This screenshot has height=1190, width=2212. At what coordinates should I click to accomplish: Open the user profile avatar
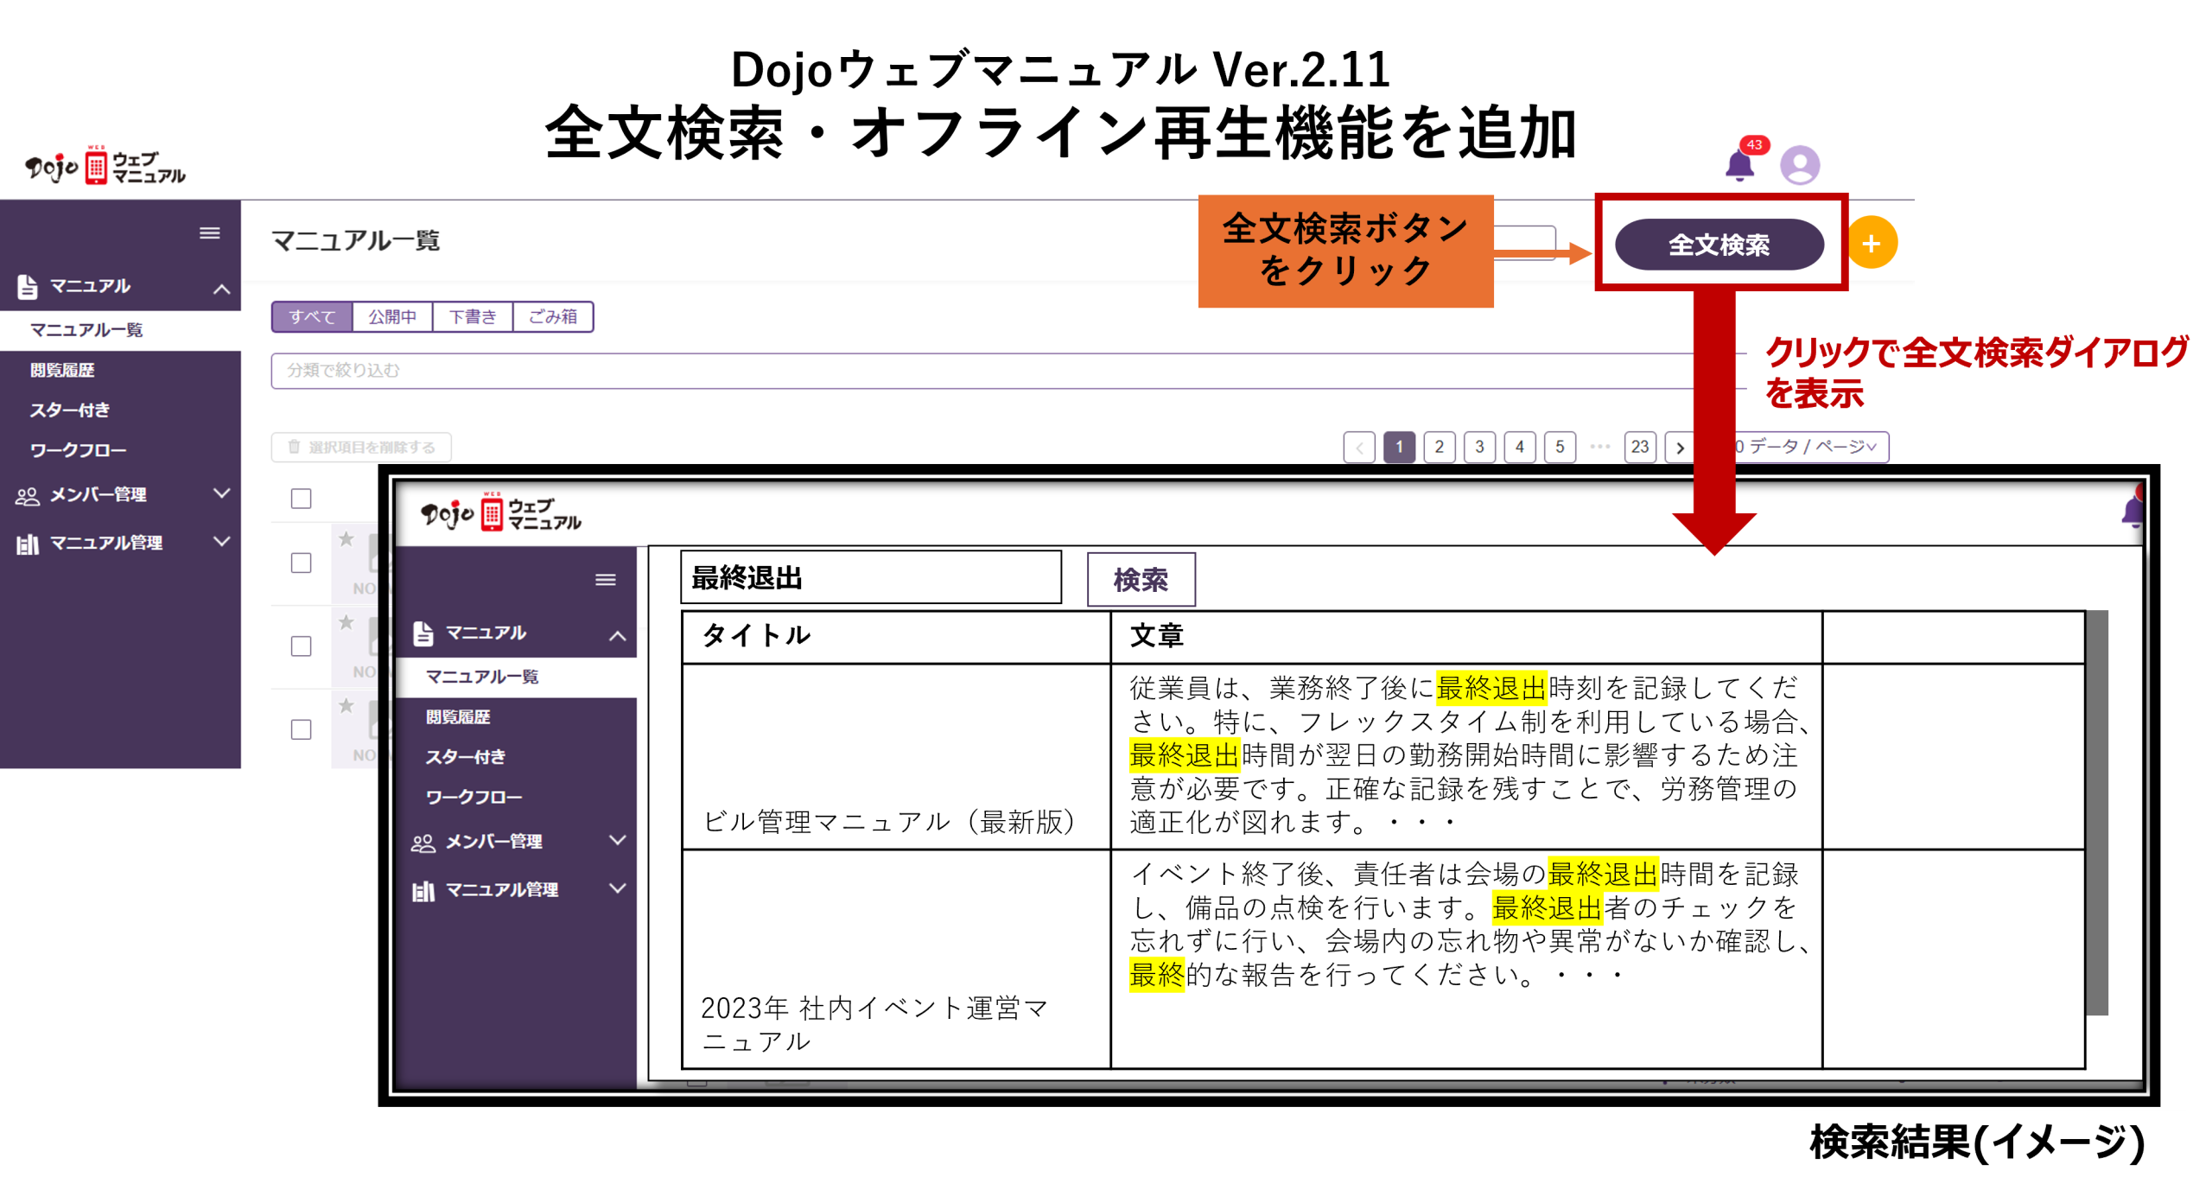tap(1800, 164)
